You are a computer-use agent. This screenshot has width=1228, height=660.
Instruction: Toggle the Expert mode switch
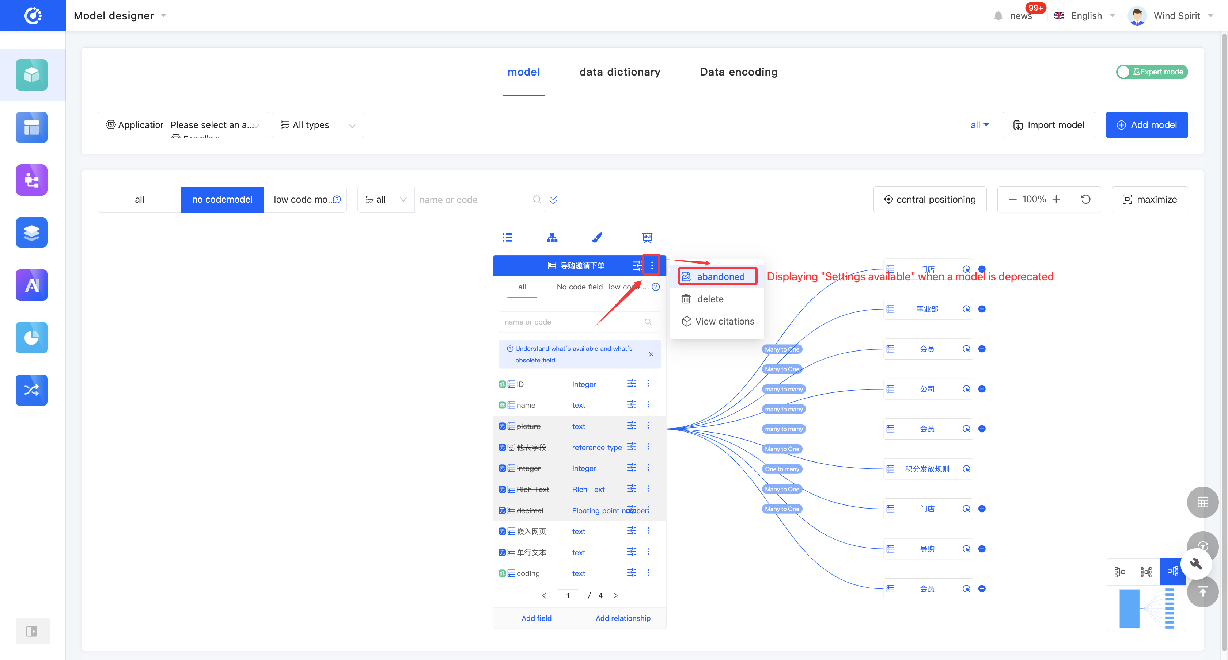[x=1152, y=72]
